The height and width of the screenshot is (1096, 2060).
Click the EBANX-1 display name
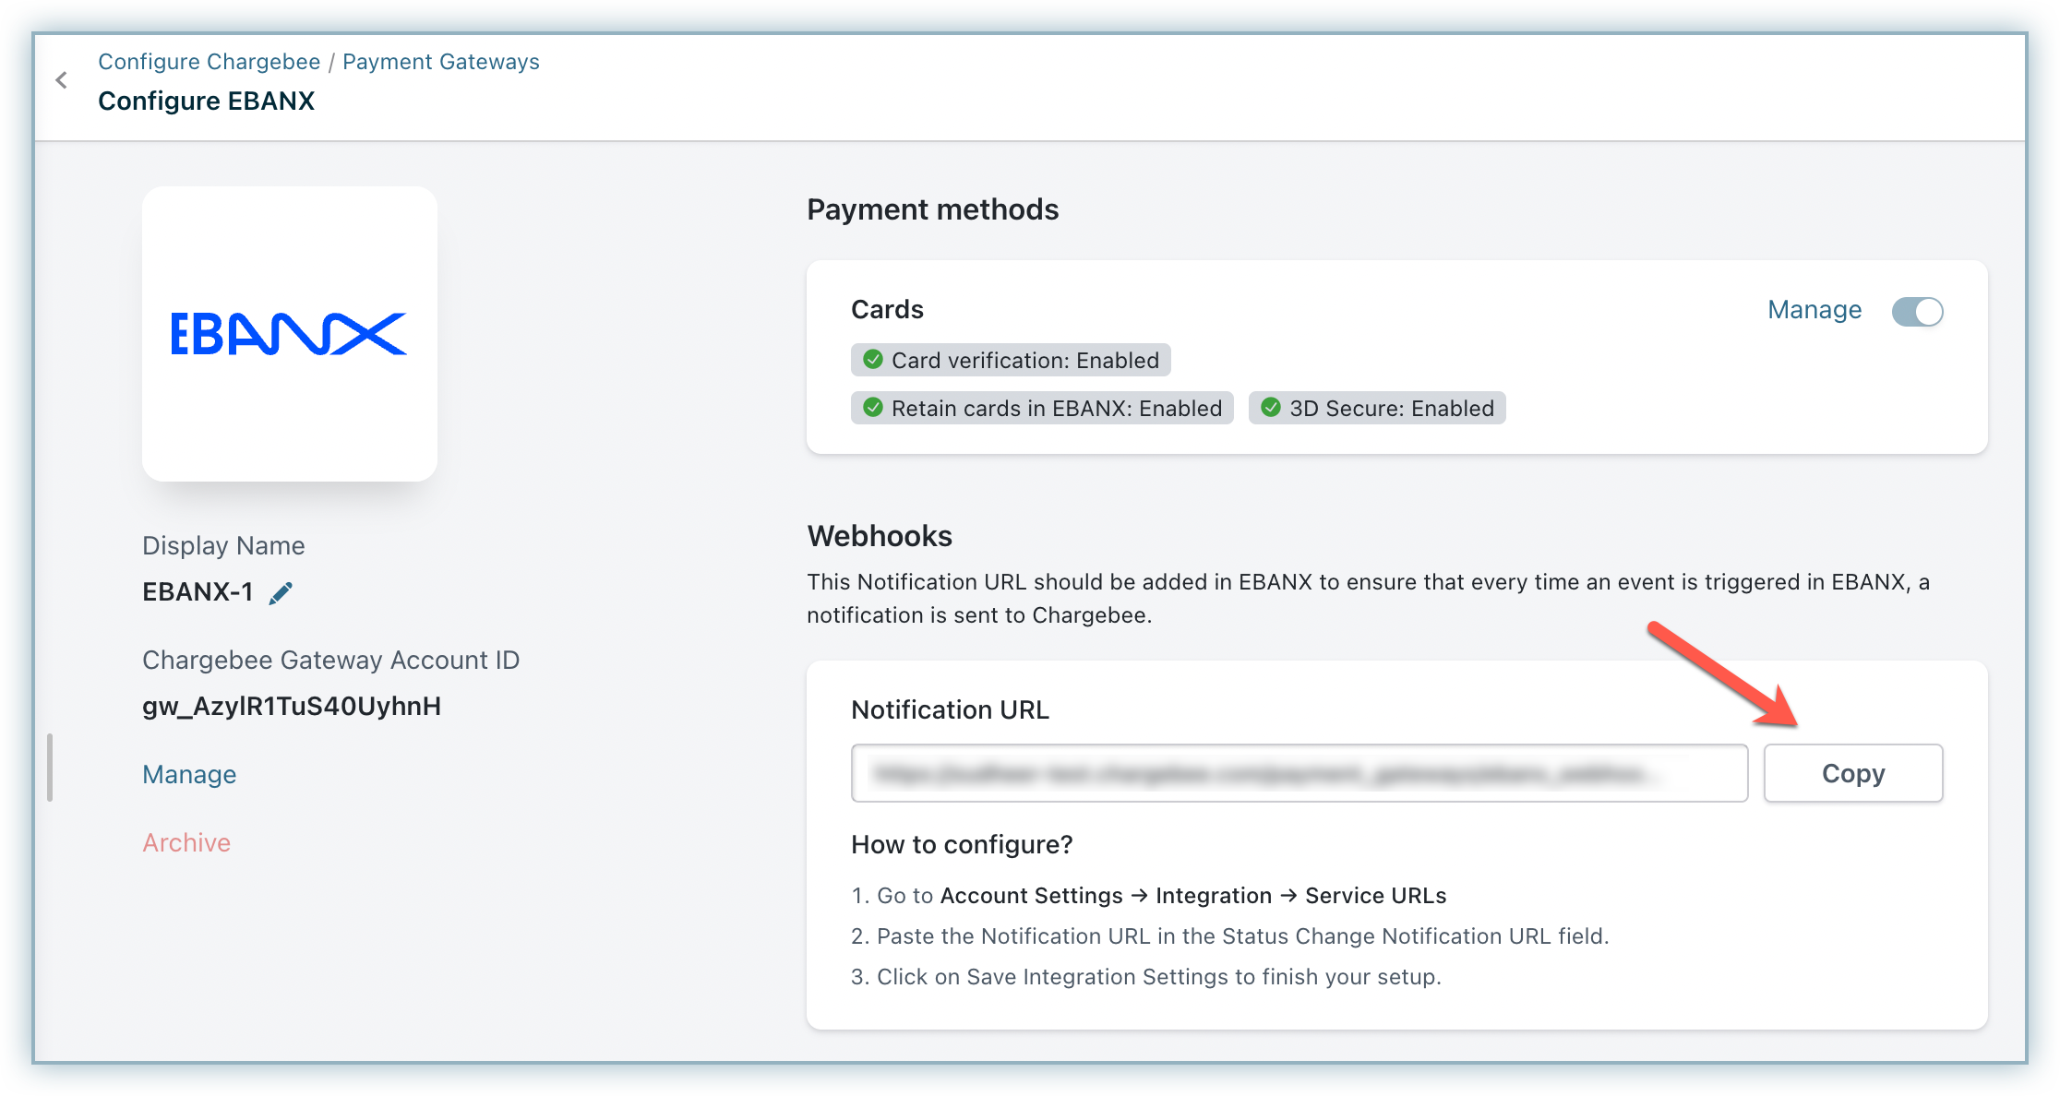[x=198, y=591]
